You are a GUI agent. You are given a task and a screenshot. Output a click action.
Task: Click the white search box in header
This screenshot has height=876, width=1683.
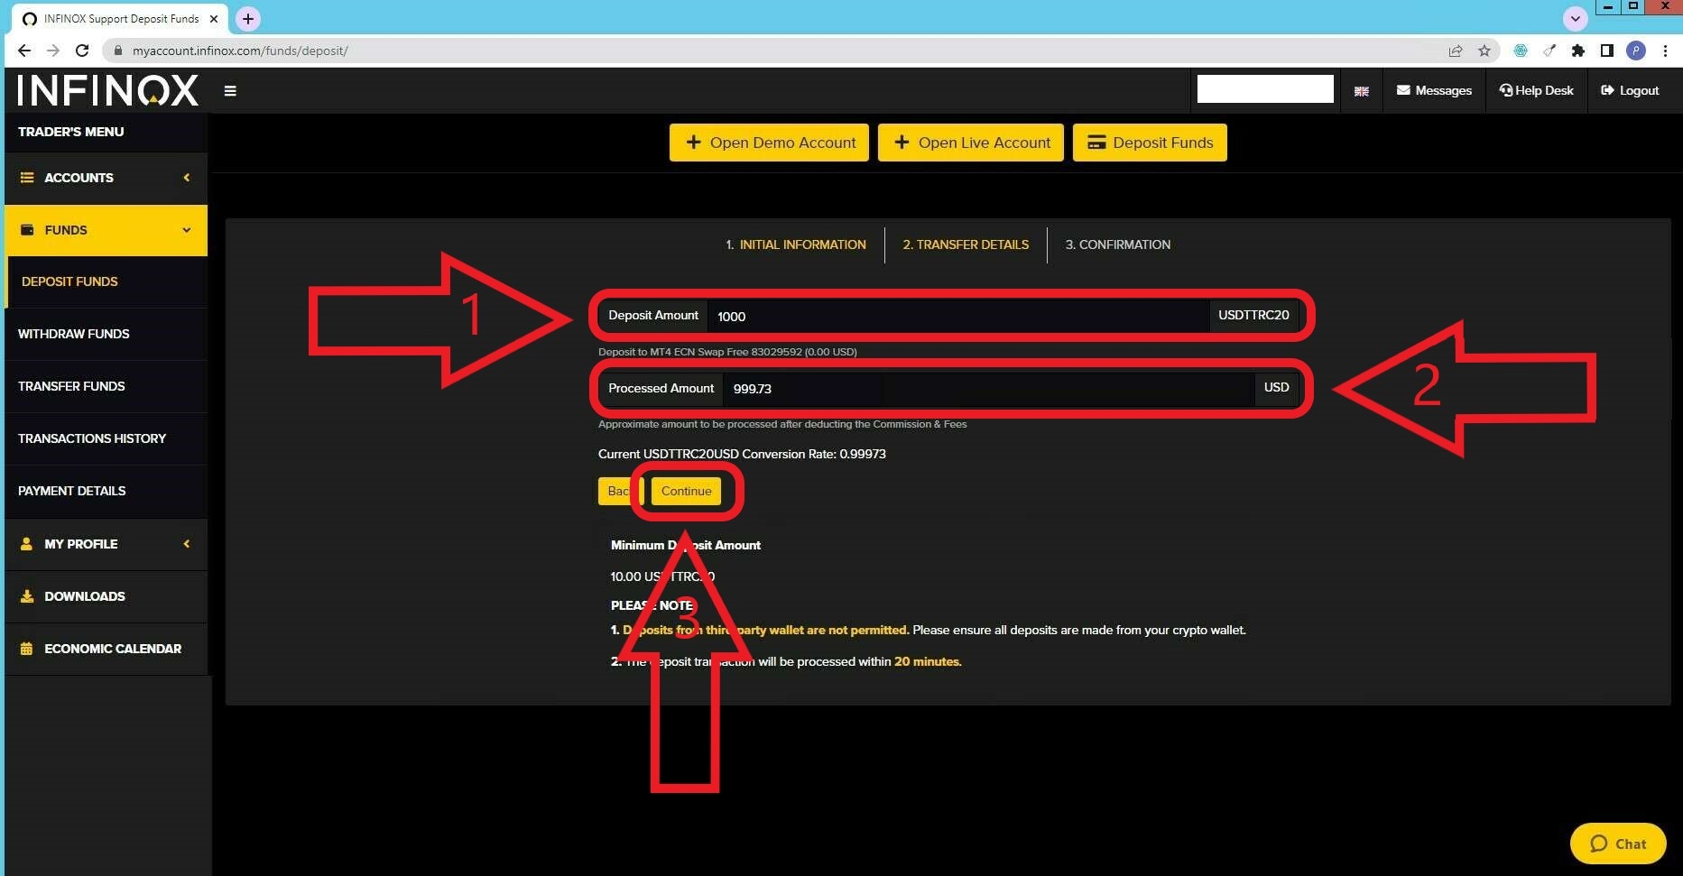pyautogui.click(x=1265, y=89)
